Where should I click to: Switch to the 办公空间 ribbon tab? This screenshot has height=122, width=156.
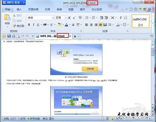tap(97, 9)
